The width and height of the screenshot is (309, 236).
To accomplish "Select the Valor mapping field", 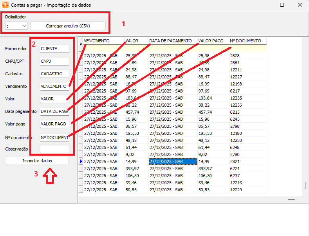I will [x=54, y=99].
